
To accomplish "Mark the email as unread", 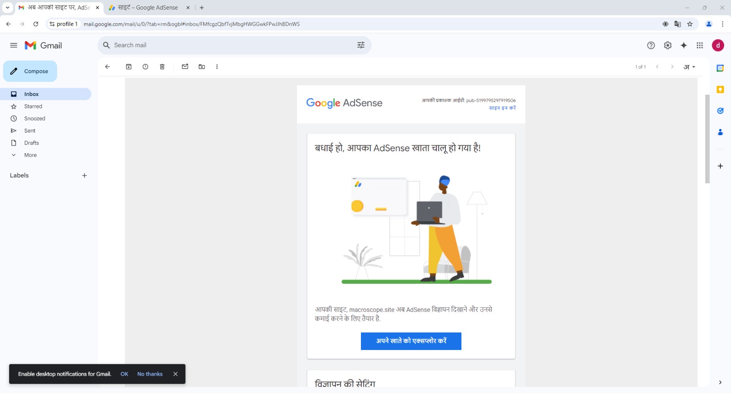I will [185, 67].
